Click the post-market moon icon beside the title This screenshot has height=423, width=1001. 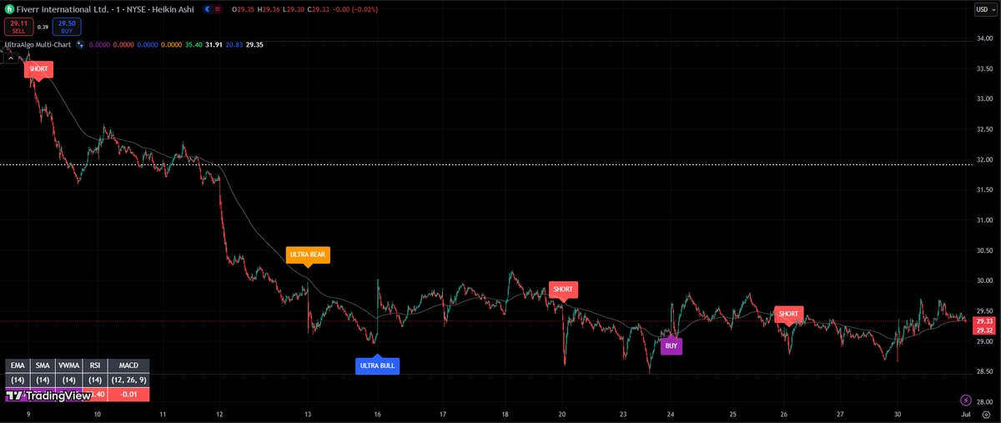coord(208,9)
